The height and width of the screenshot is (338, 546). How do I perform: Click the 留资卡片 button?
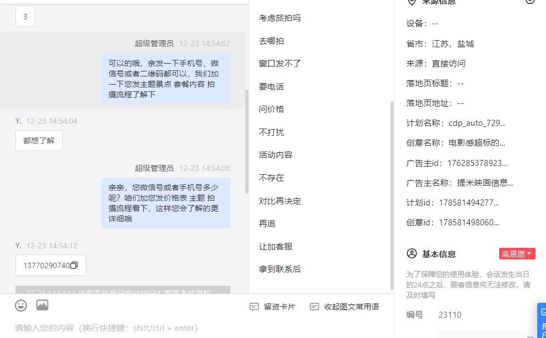pos(279,307)
